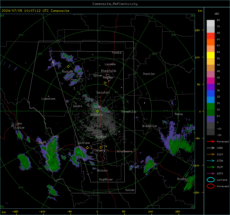Click the Stettler town label

(x=149, y=74)
